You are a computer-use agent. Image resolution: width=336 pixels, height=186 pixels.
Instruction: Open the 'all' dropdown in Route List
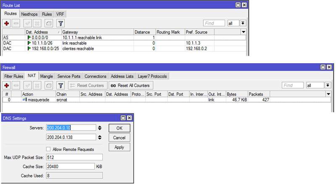(243, 23)
